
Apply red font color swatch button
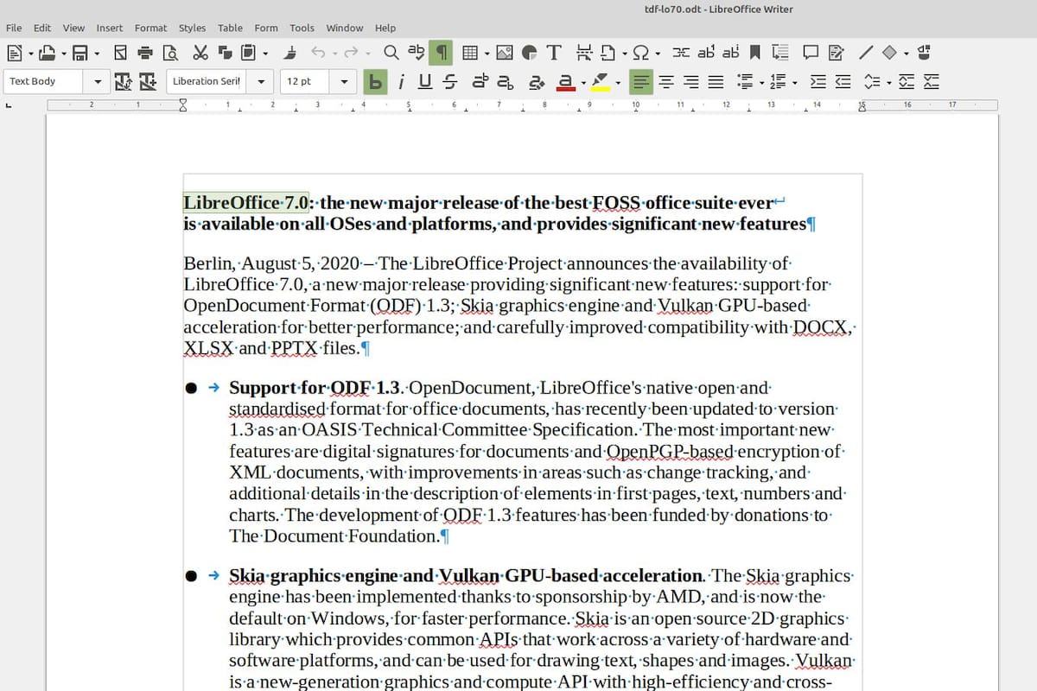point(566,82)
